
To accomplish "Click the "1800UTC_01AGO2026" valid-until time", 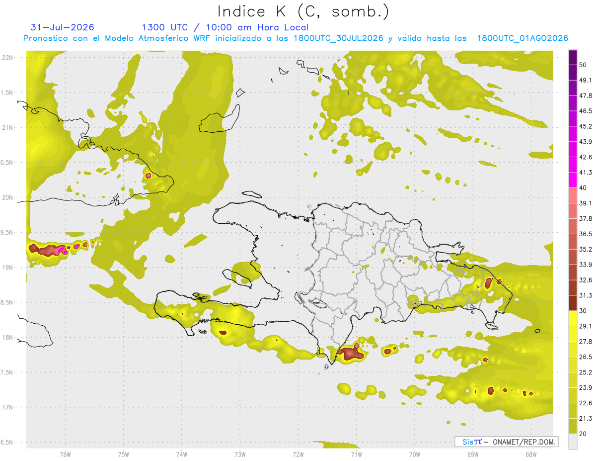I will coord(522,38).
